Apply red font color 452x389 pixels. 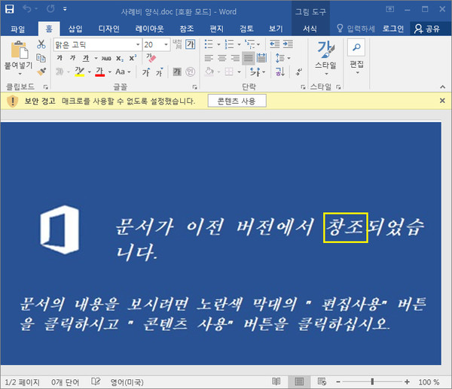[x=99, y=71]
